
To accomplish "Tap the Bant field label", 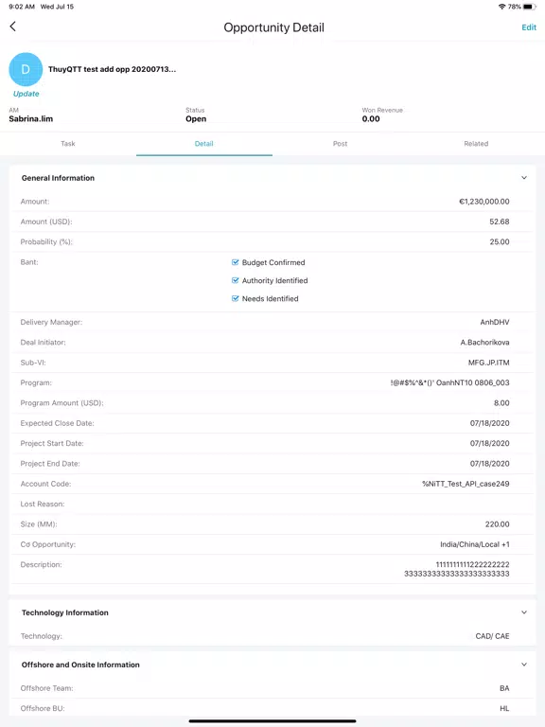I will (x=29, y=262).
